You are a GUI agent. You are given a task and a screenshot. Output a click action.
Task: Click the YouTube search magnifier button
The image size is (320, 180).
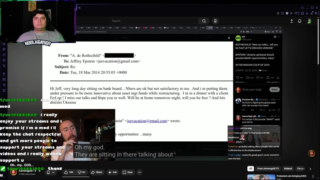click(204, 21)
